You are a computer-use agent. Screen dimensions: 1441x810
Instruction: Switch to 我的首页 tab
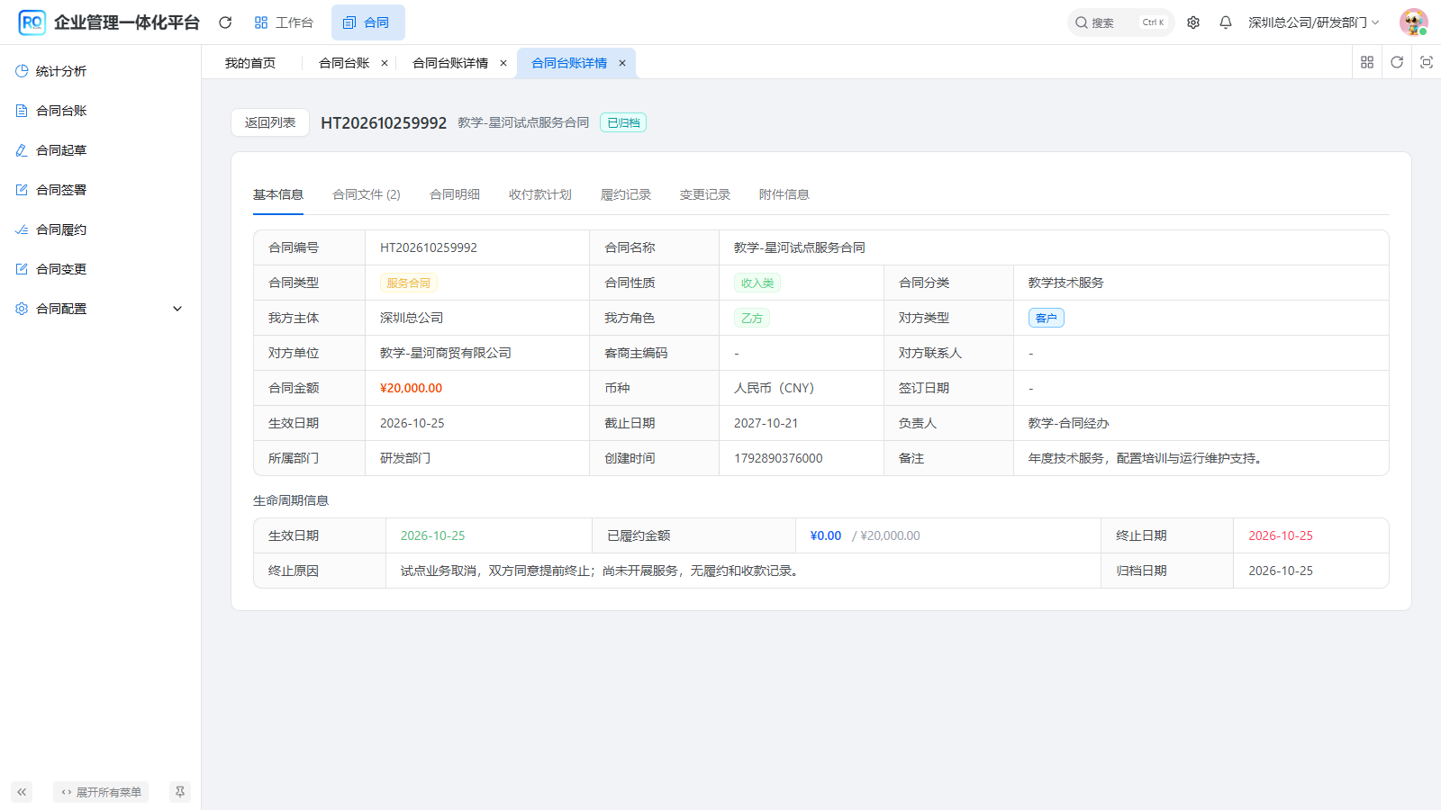point(250,63)
